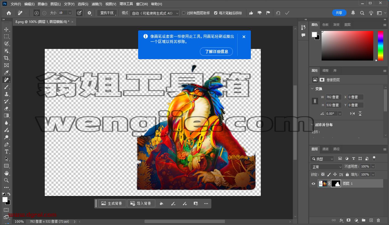Toggle the width-height link constraint
Viewport: 389px width, 225px height.
click(315, 101)
